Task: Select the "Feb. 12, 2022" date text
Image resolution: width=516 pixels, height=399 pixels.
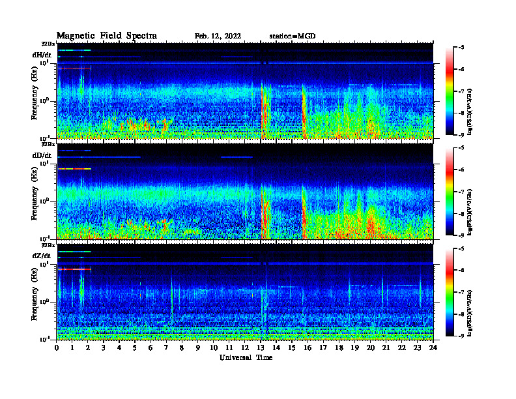Action: point(218,37)
